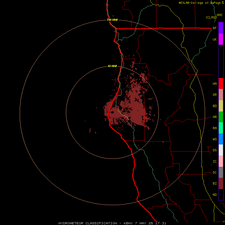Click the 50 NMI range ring label
The image size is (225, 225).
pos(112,66)
